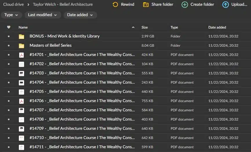
Task: Toggle favorite dot for file #14707
Action: click(x=9, y=110)
